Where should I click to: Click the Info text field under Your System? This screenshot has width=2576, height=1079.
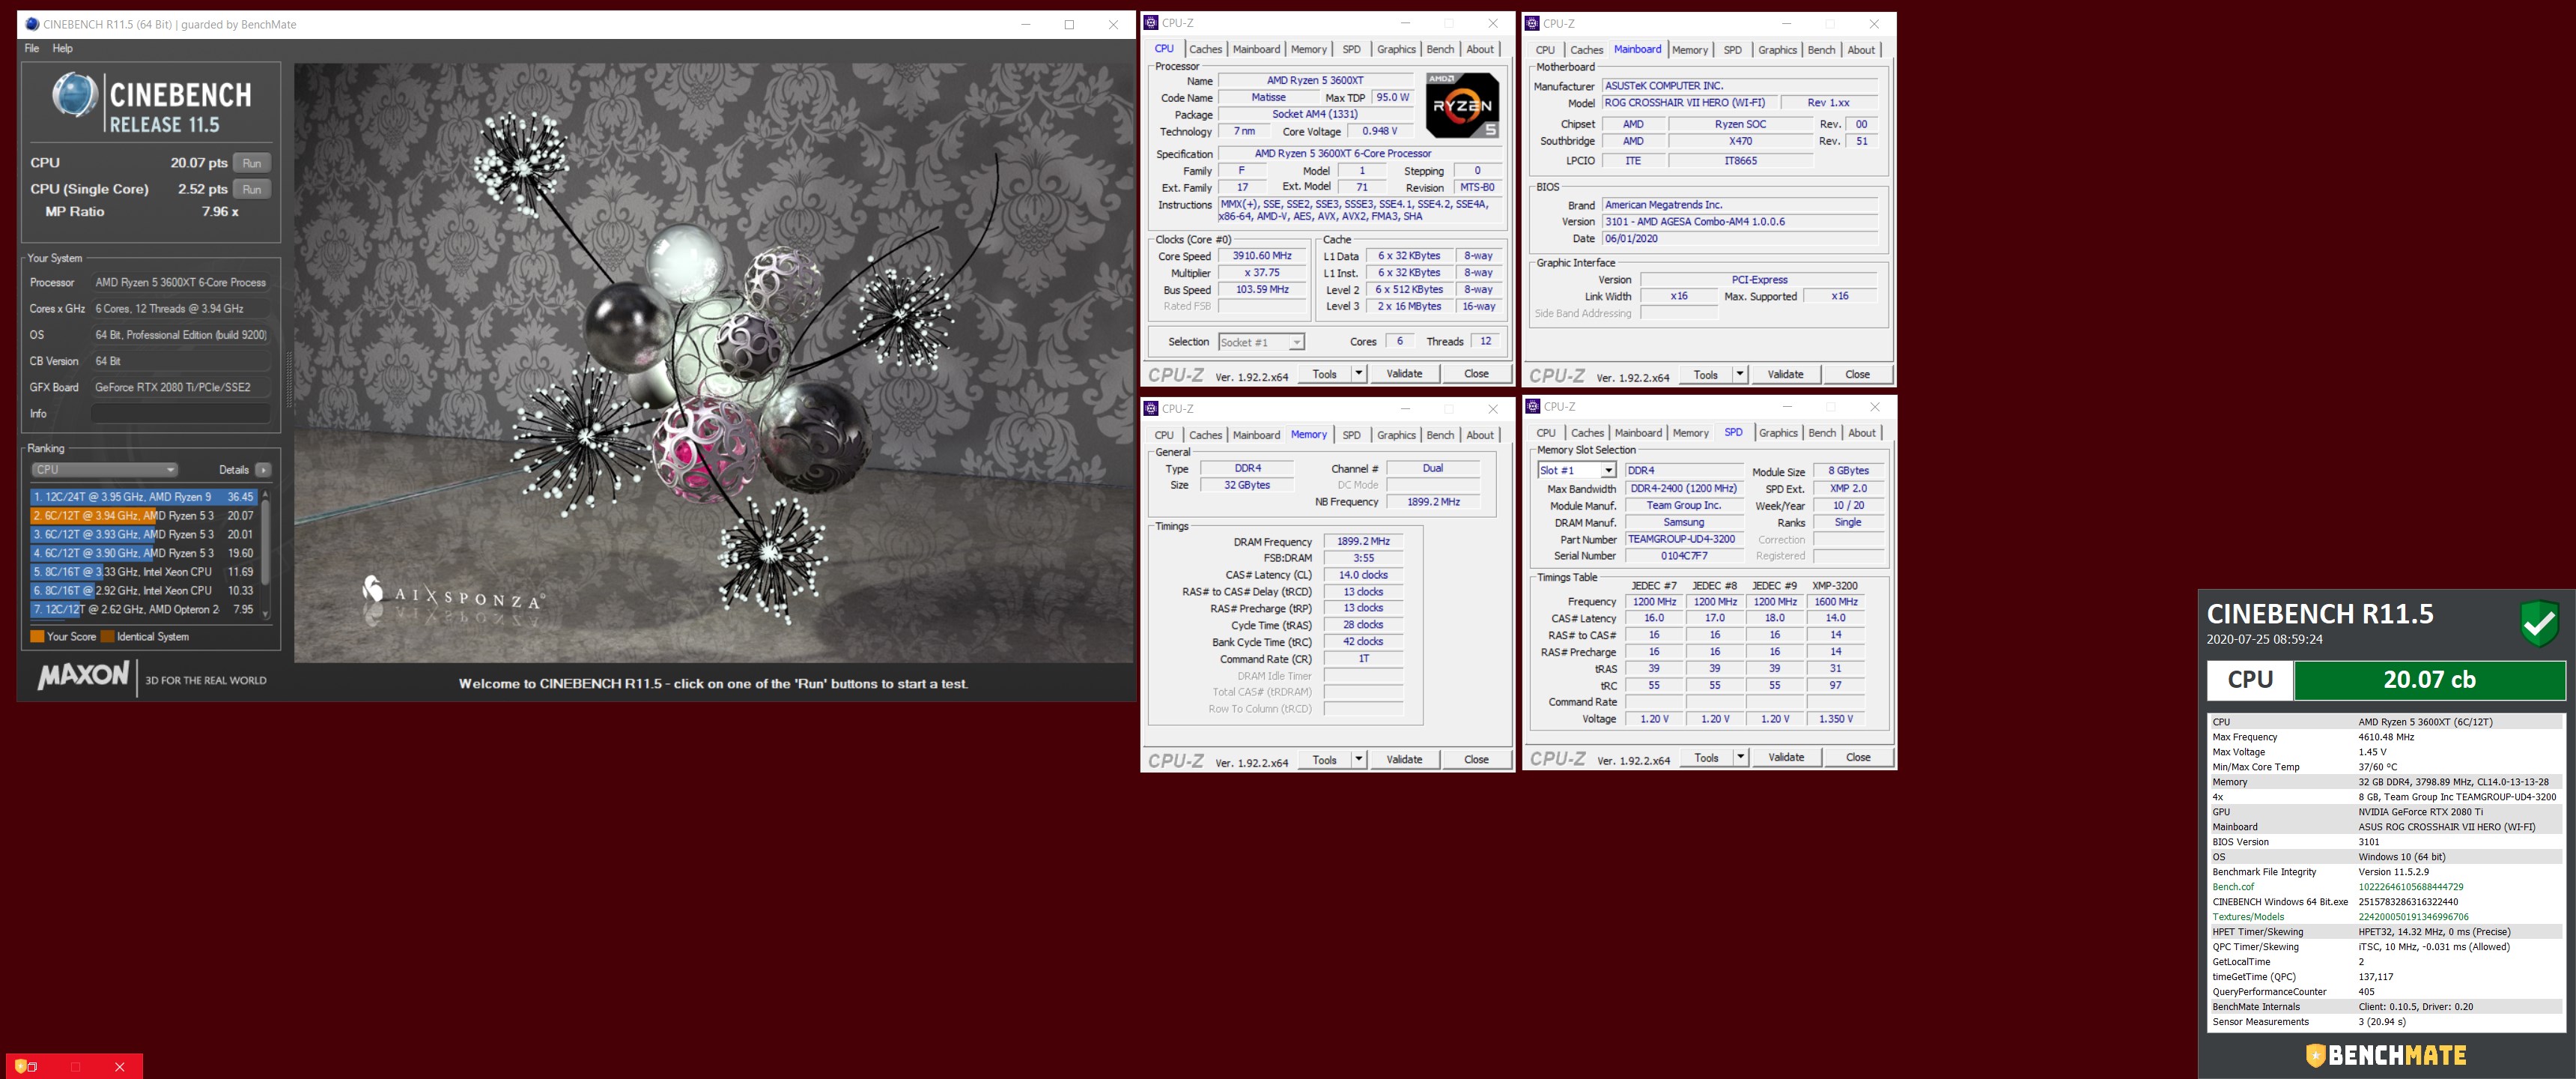click(x=180, y=414)
